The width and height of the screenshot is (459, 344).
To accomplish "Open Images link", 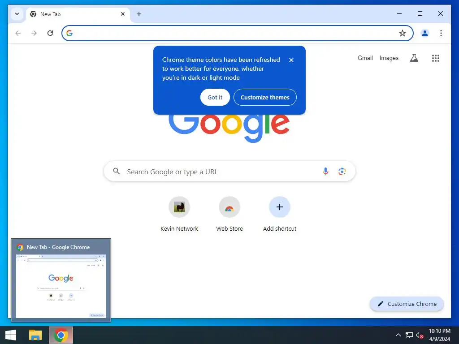I will 389,58.
